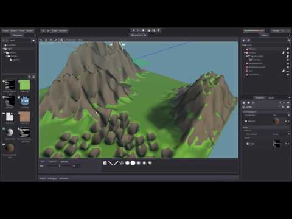292x219 pixels.
Task: Adjust the brush size slider handle
Action: tap(60, 166)
